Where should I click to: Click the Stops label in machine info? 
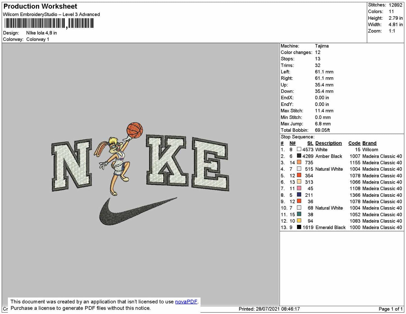coord(287,59)
